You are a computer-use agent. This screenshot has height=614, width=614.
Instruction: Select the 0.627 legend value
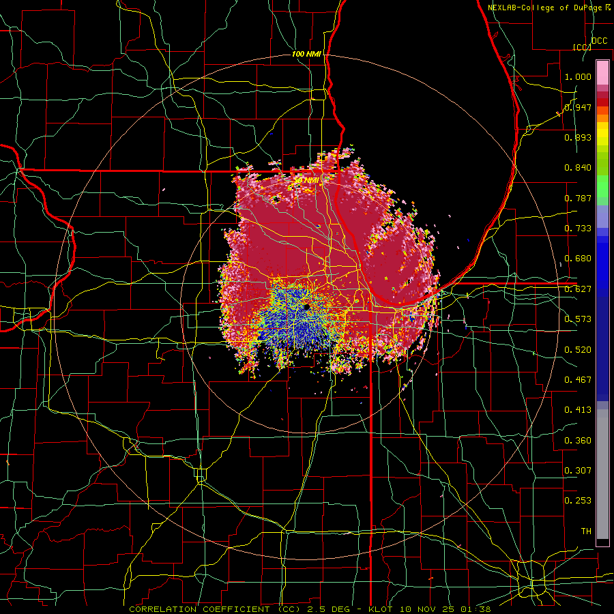(578, 289)
